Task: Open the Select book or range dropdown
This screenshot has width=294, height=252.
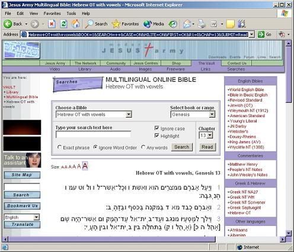Action: click(212, 114)
